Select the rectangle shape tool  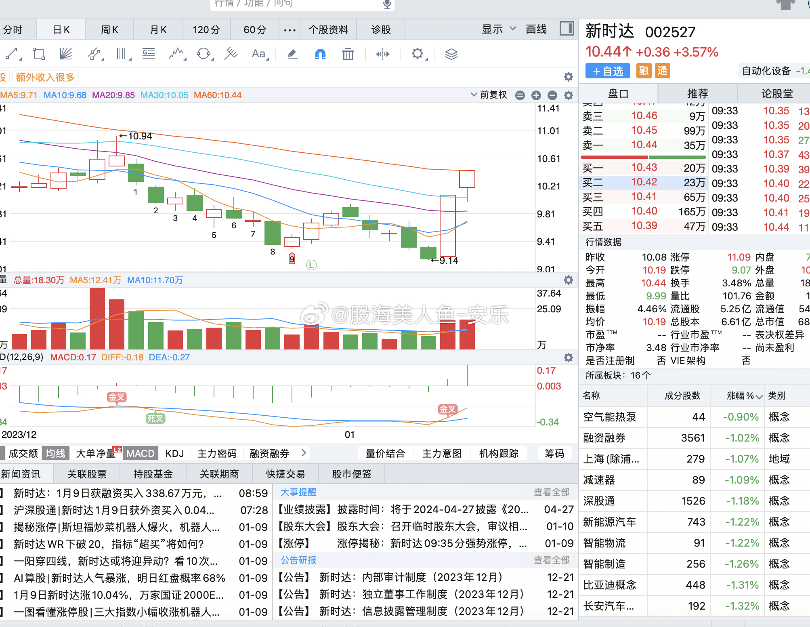coord(39,54)
